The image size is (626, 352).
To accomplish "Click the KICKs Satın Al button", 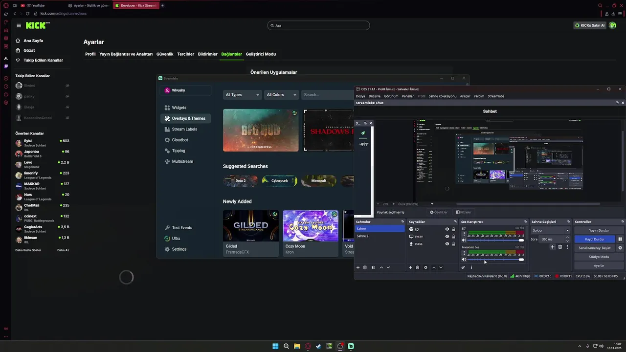I will tap(590, 25).
